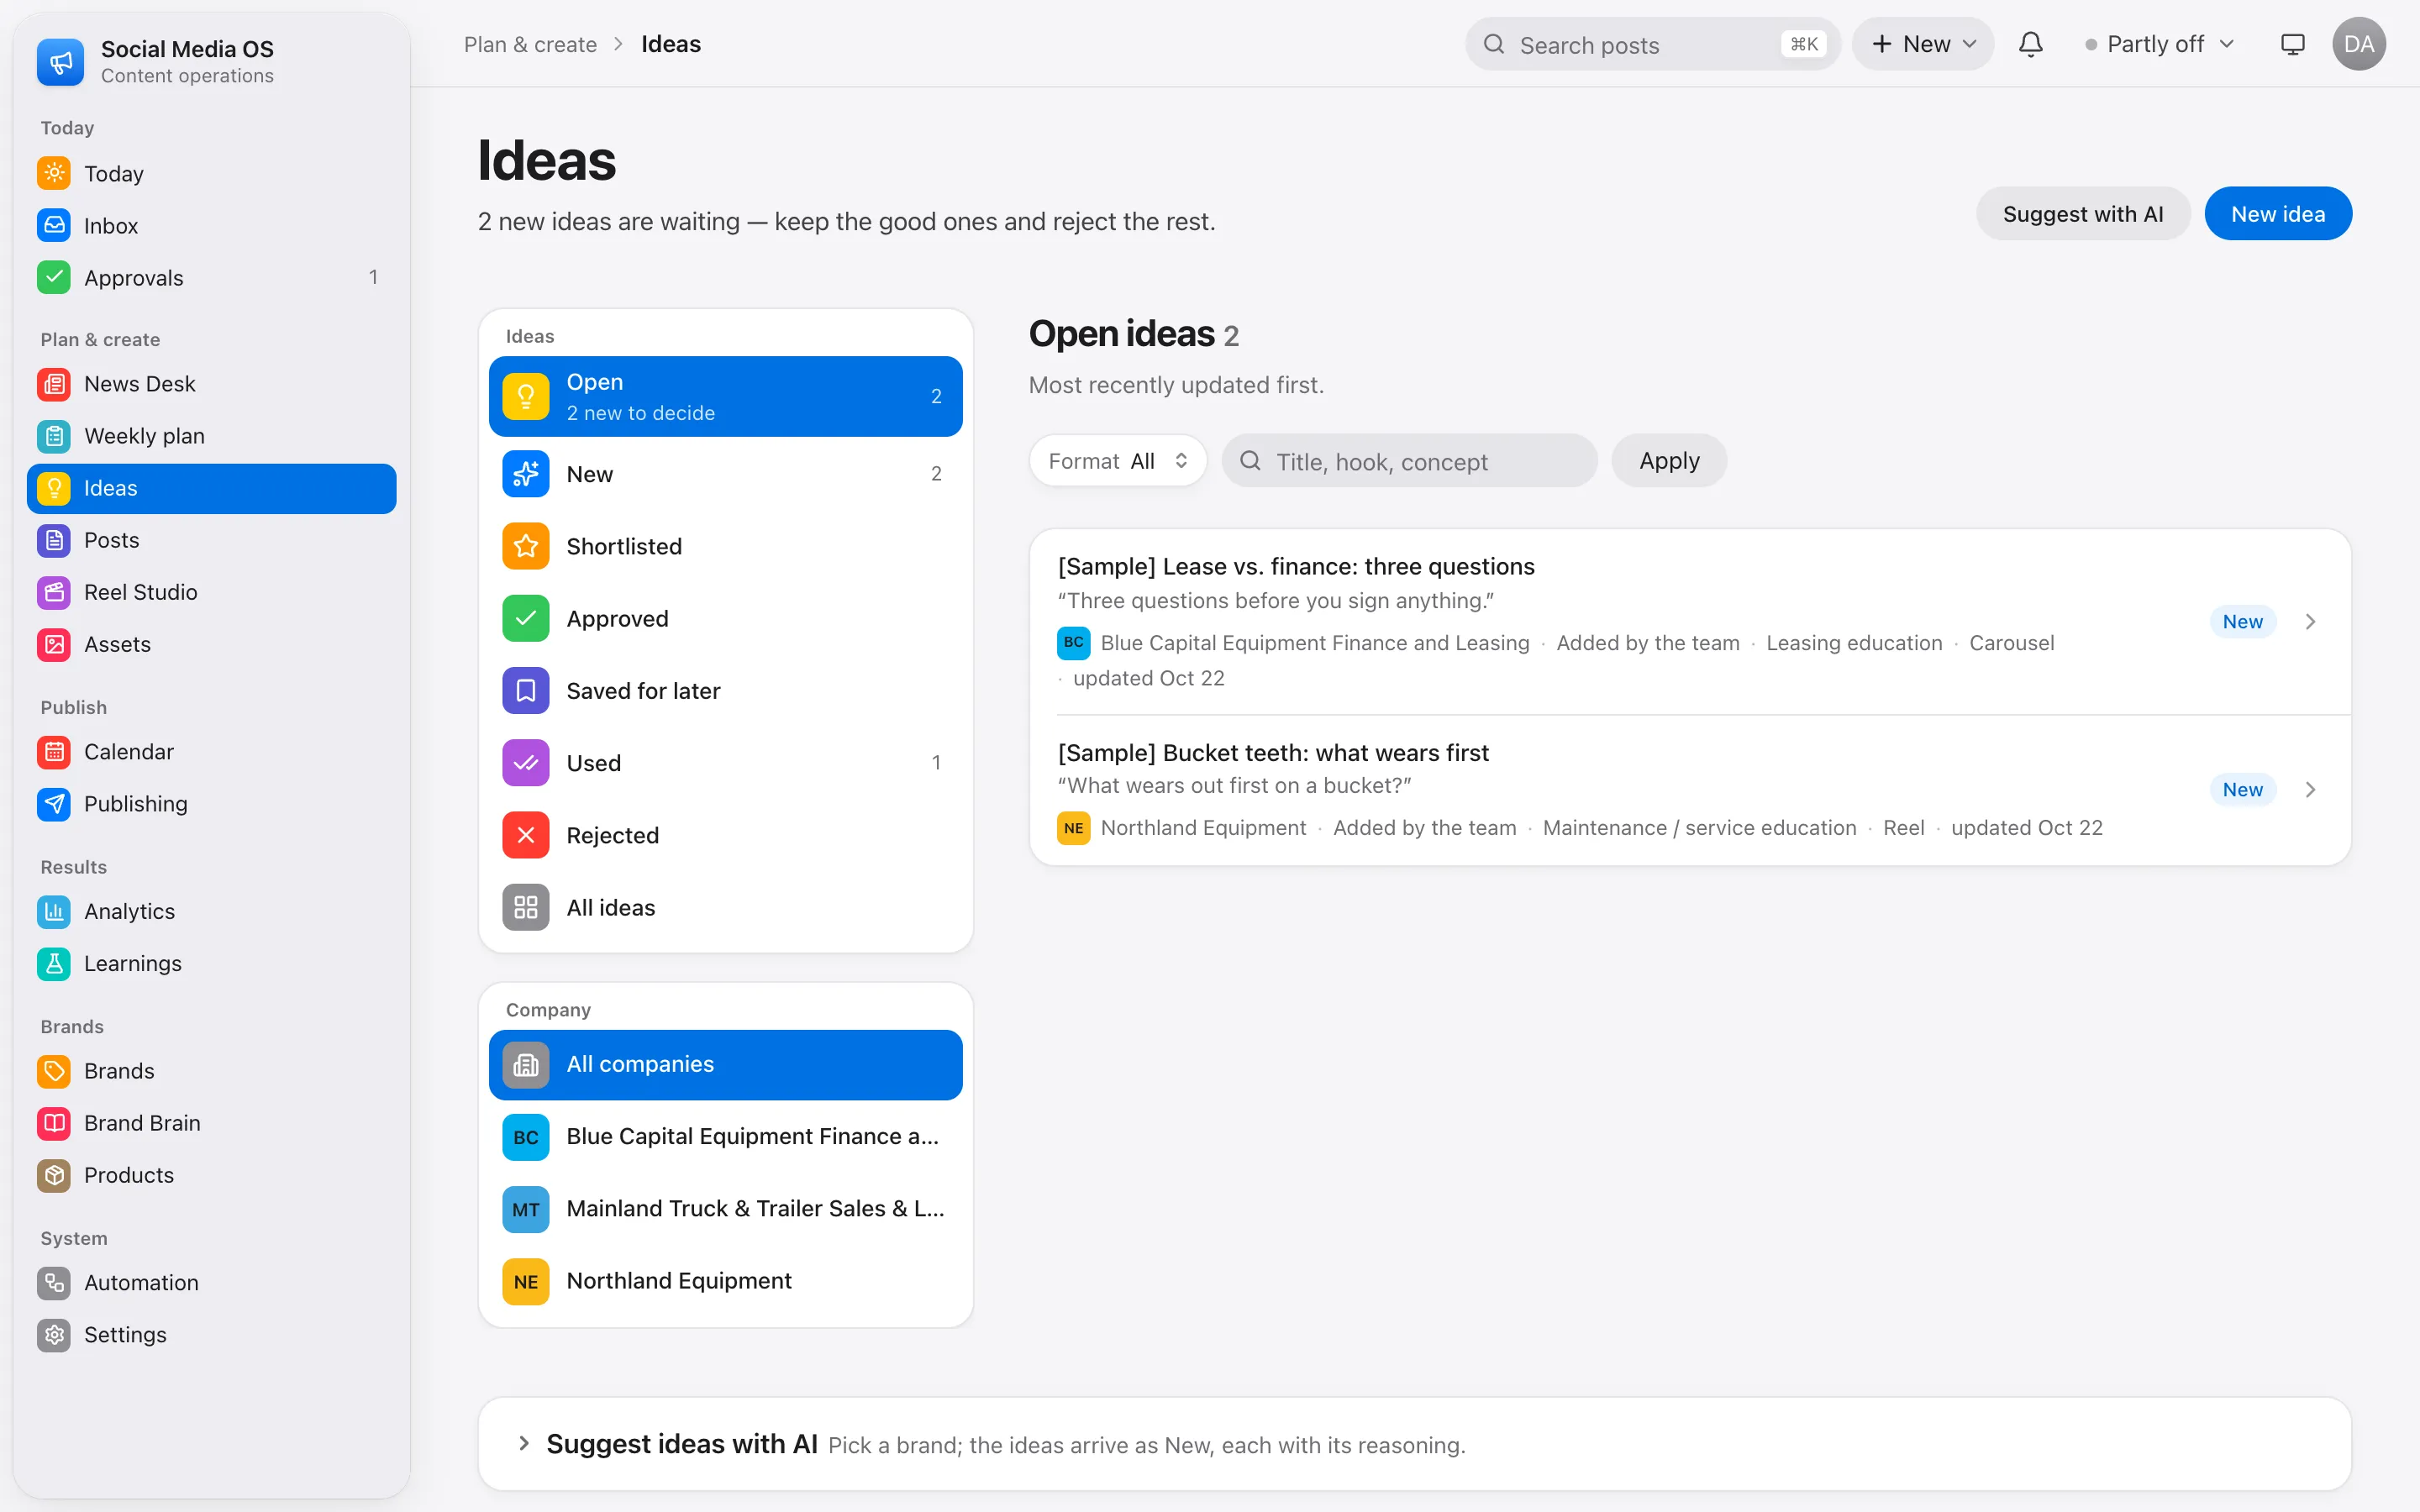Click the display monitor icon in top bar
Viewport: 2420px width, 1512px height.
tap(2292, 44)
